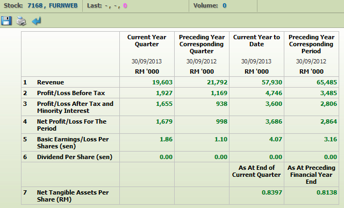Click the after-tax value 2,806
This screenshot has width=344, height=208.
(328, 104)
